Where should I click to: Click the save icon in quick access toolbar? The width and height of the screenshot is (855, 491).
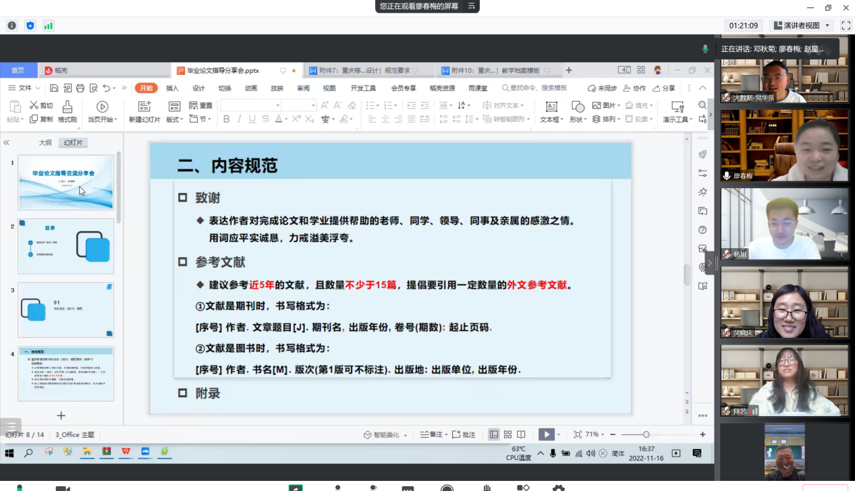(x=54, y=88)
